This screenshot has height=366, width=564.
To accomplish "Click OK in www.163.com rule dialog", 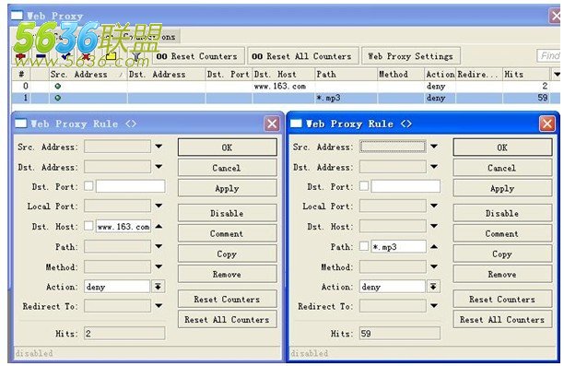I will pos(228,148).
